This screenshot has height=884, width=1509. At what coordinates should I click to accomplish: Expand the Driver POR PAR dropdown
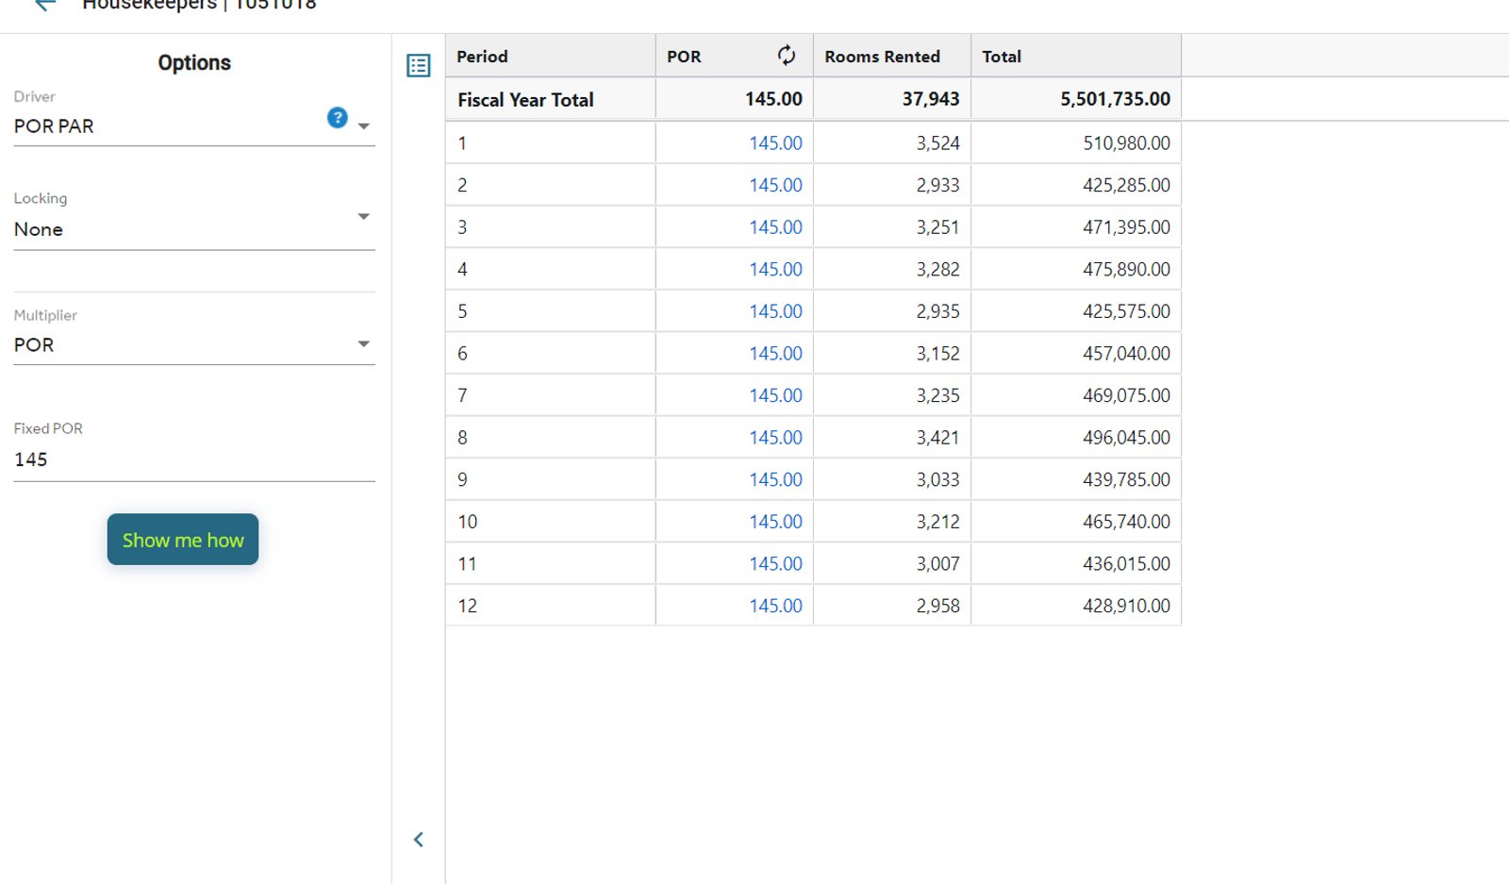click(194, 126)
